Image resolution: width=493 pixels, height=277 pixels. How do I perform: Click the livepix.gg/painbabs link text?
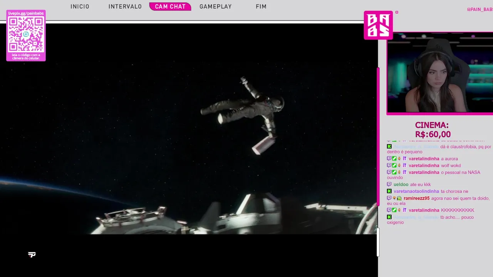click(x=26, y=13)
